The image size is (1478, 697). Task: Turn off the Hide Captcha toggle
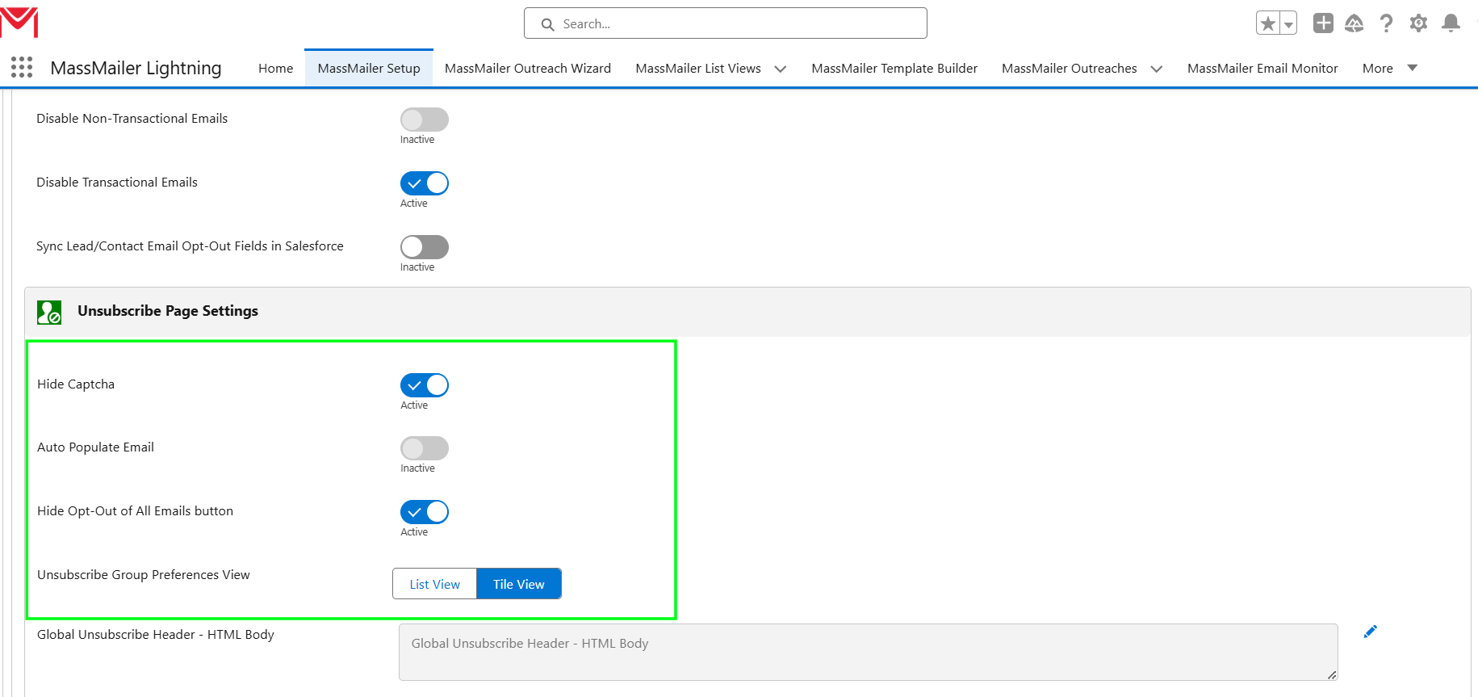point(425,385)
